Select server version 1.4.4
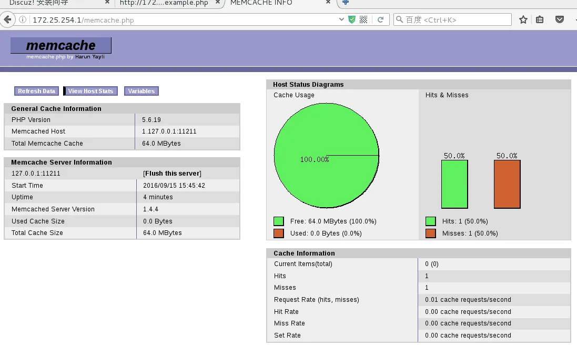This screenshot has height=346, width=577. [x=150, y=209]
